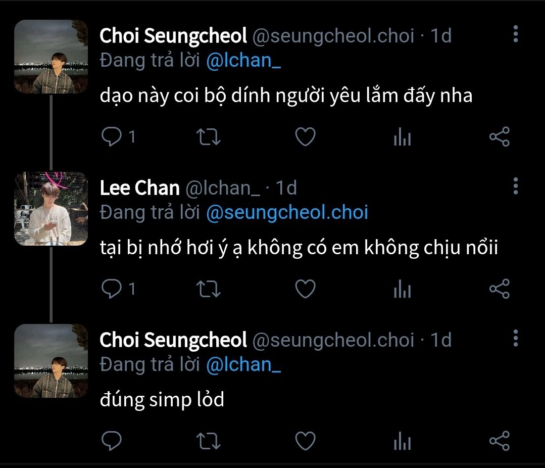Viewport: 545px width, 468px height.
Task: Open @lchan_ mention in first tweet
Action: pyautogui.click(x=243, y=61)
